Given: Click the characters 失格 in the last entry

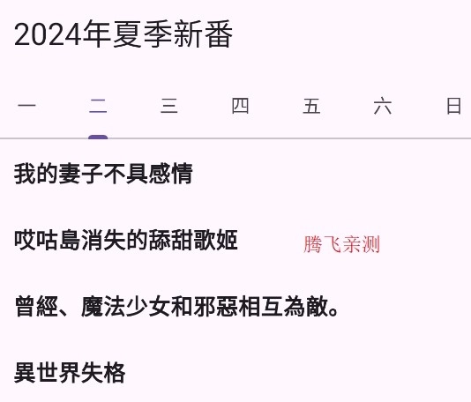Looking at the screenshot, I should coord(103,373).
